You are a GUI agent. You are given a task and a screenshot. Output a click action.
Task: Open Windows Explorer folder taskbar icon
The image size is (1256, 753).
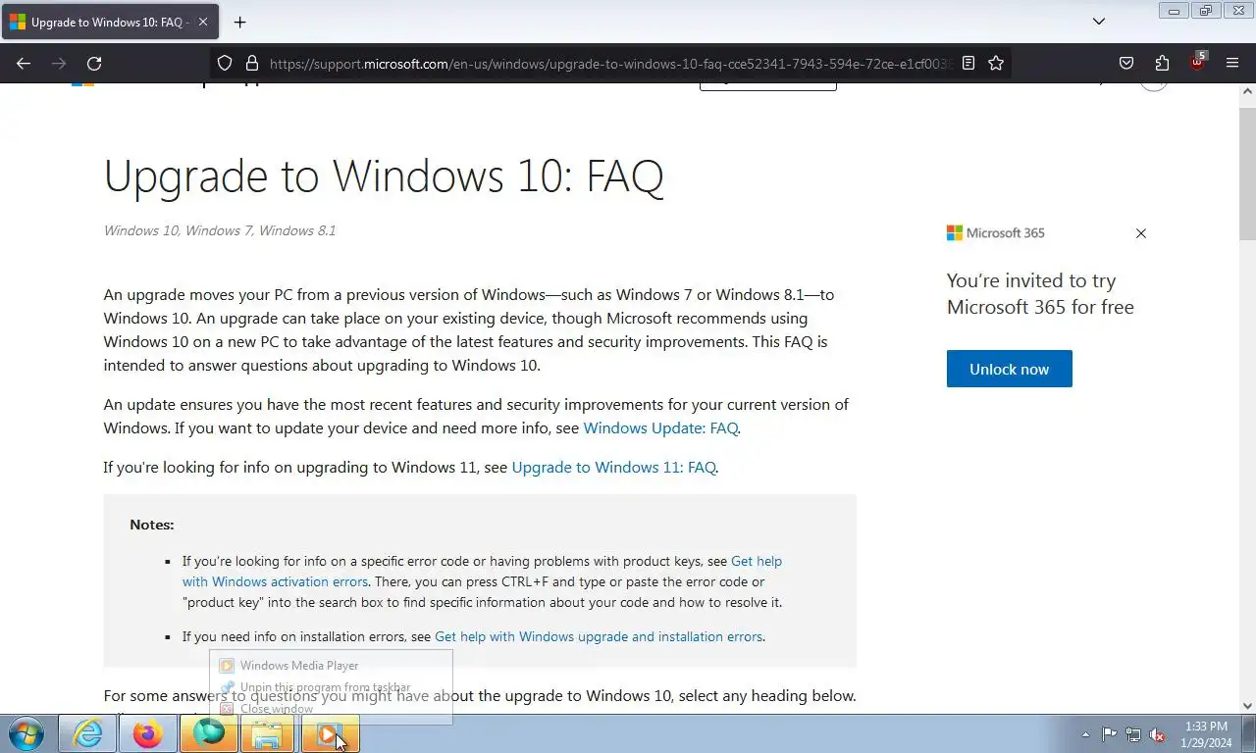pos(268,733)
